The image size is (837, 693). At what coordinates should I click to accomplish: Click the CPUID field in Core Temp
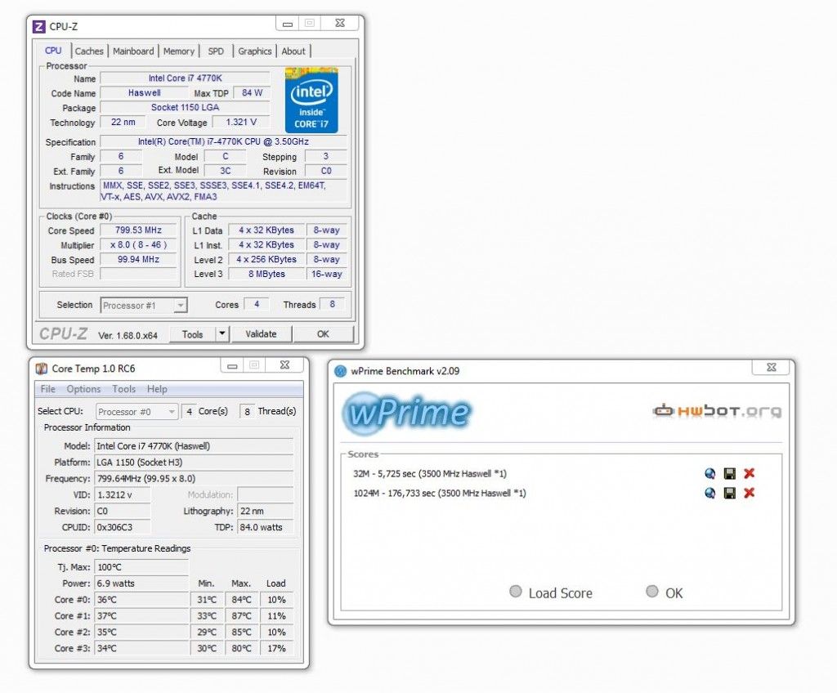[123, 527]
